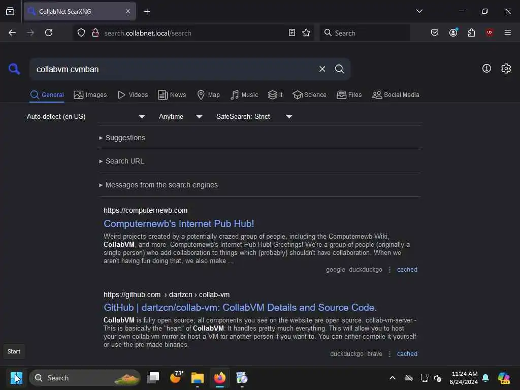Close the CollabNet SearXNG tab
The height and width of the screenshot is (390, 520).
(128, 12)
